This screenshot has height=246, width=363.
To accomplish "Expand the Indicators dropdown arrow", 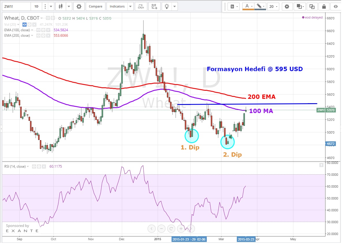I will pos(130,6).
